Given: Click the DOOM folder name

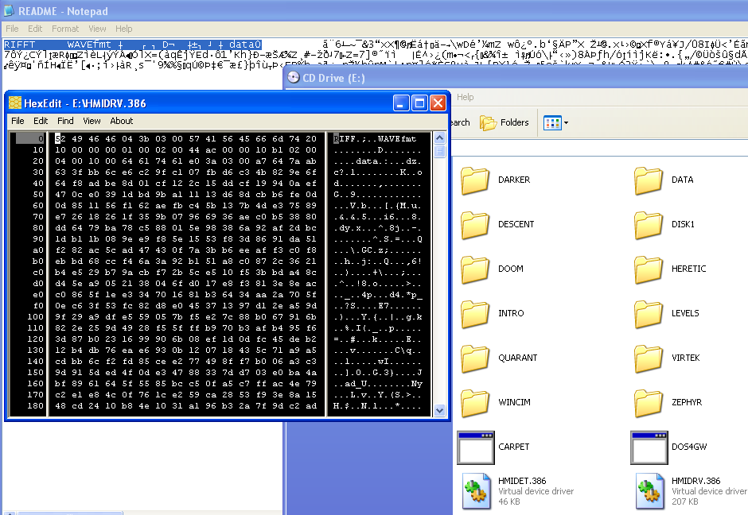Looking at the screenshot, I should pos(510,269).
